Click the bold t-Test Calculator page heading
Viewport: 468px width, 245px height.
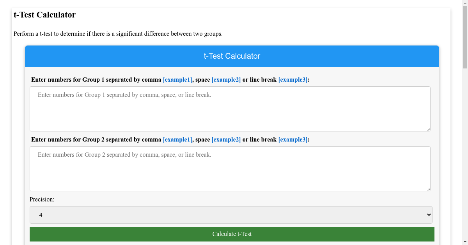(x=44, y=15)
